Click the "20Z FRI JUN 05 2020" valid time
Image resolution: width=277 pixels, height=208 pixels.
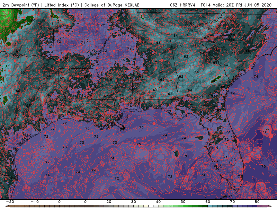(249, 5)
